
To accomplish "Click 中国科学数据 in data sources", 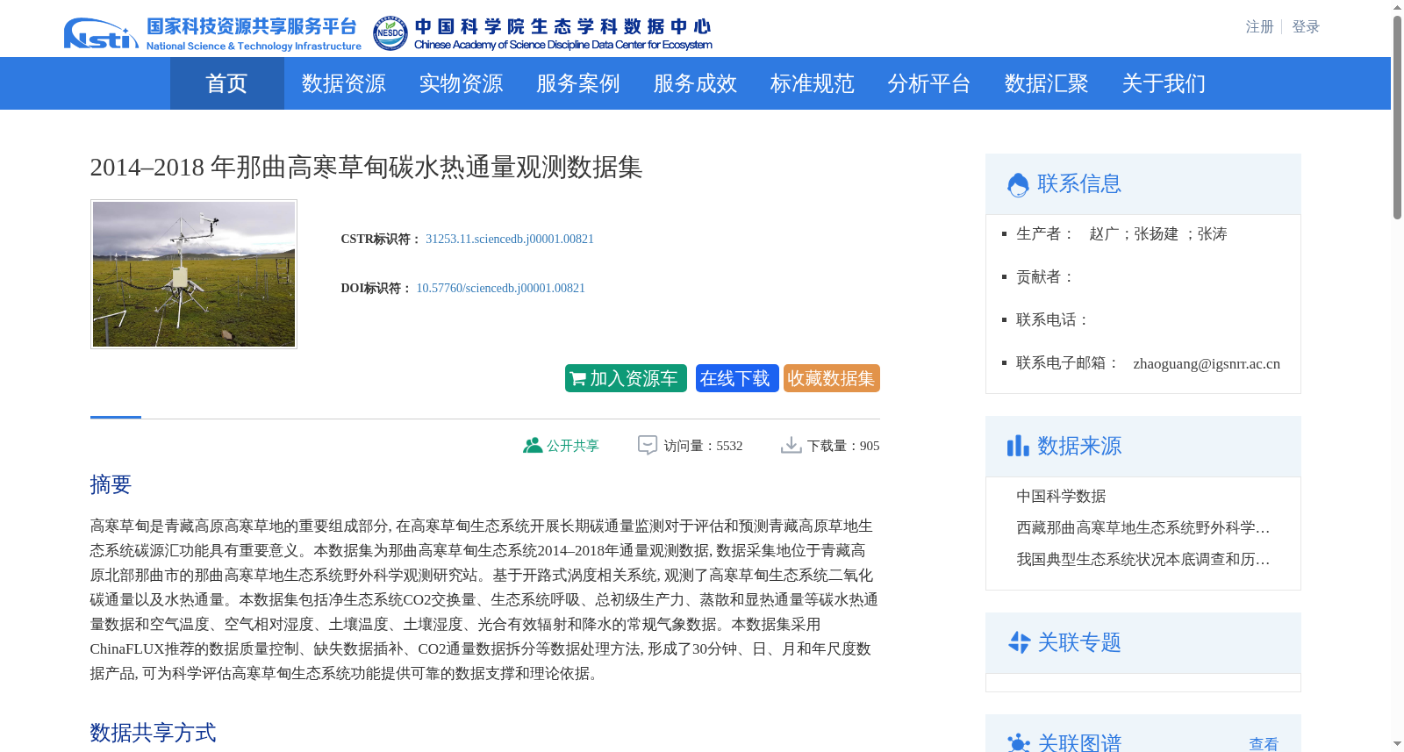I will point(1061,496).
